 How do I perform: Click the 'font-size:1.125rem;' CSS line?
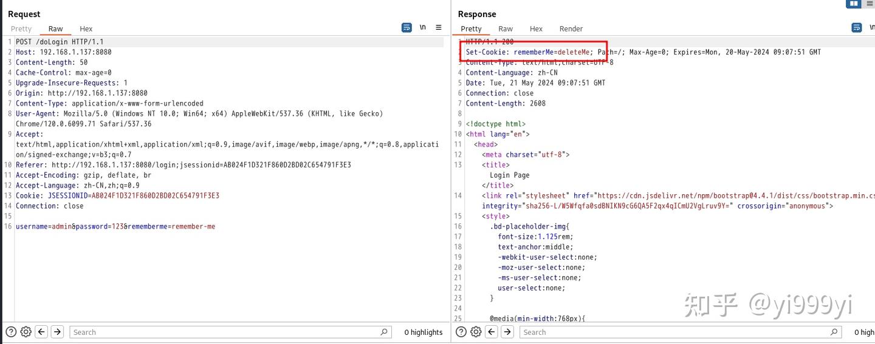(x=535, y=237)
